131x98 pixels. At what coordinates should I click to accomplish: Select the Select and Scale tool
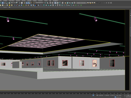click(x=7, y=3)
